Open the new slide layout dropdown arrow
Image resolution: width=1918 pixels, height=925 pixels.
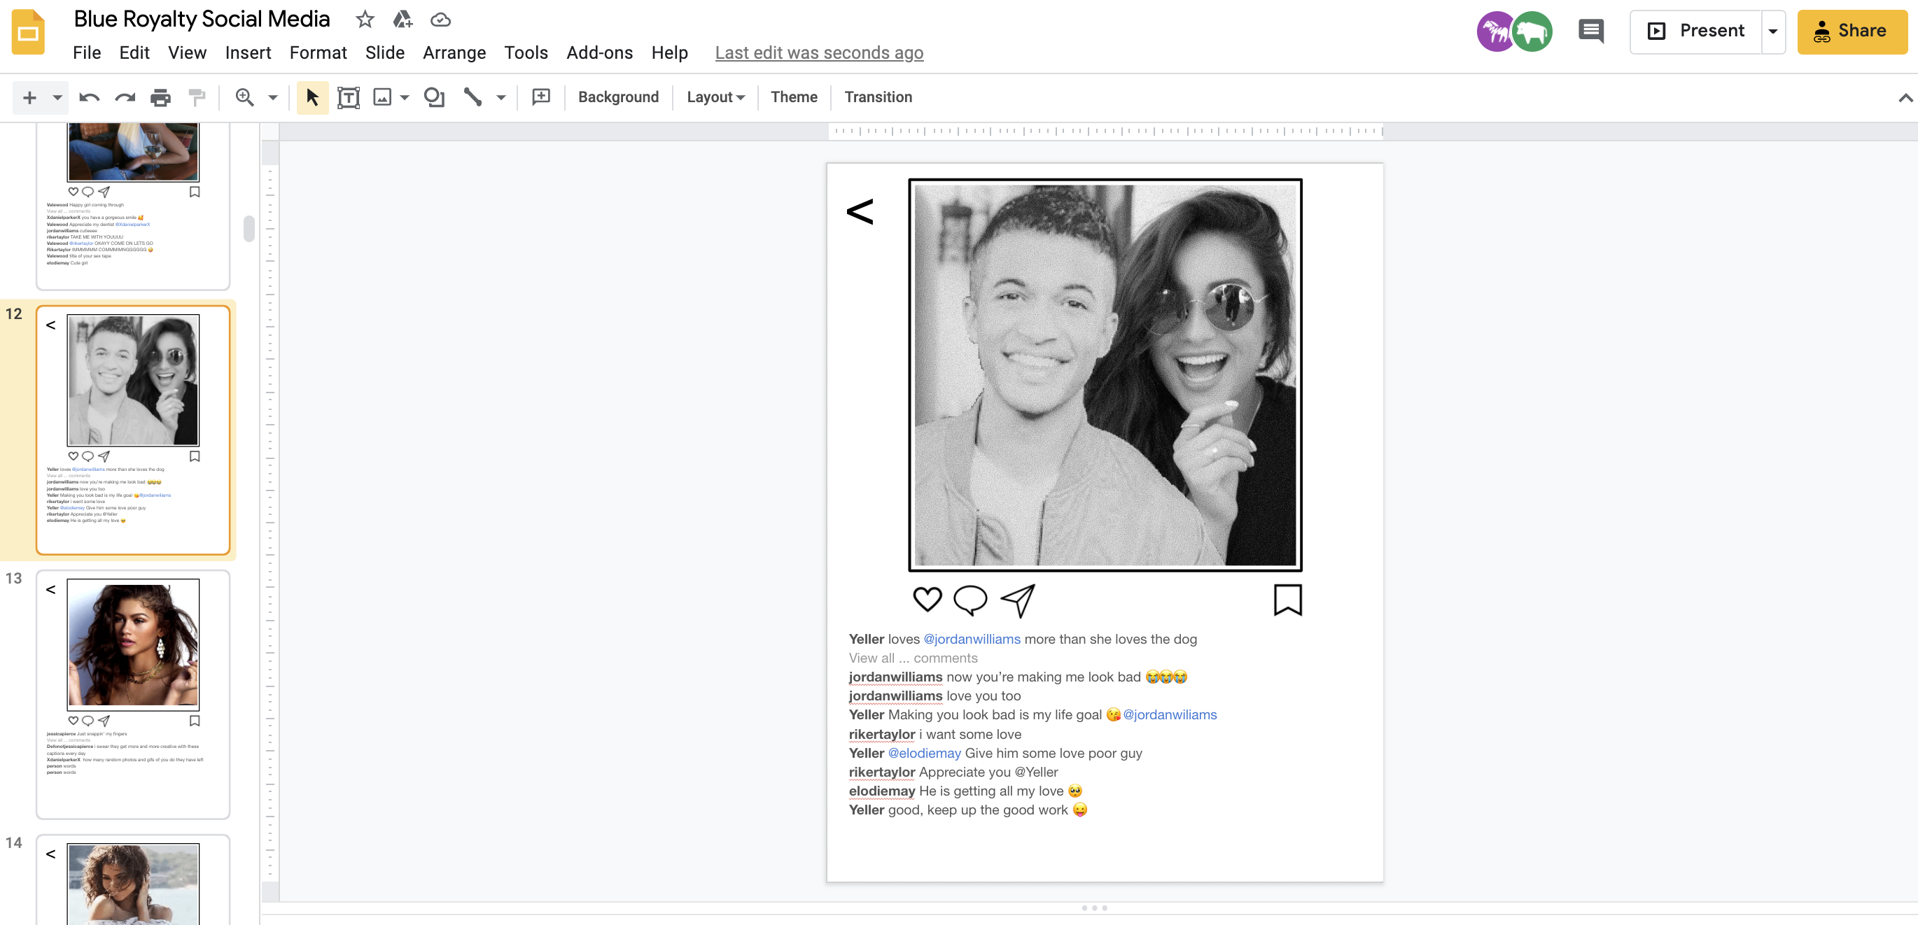57,97
